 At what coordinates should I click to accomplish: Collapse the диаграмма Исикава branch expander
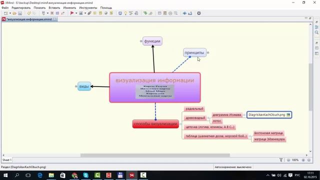[x=244, y=115]
